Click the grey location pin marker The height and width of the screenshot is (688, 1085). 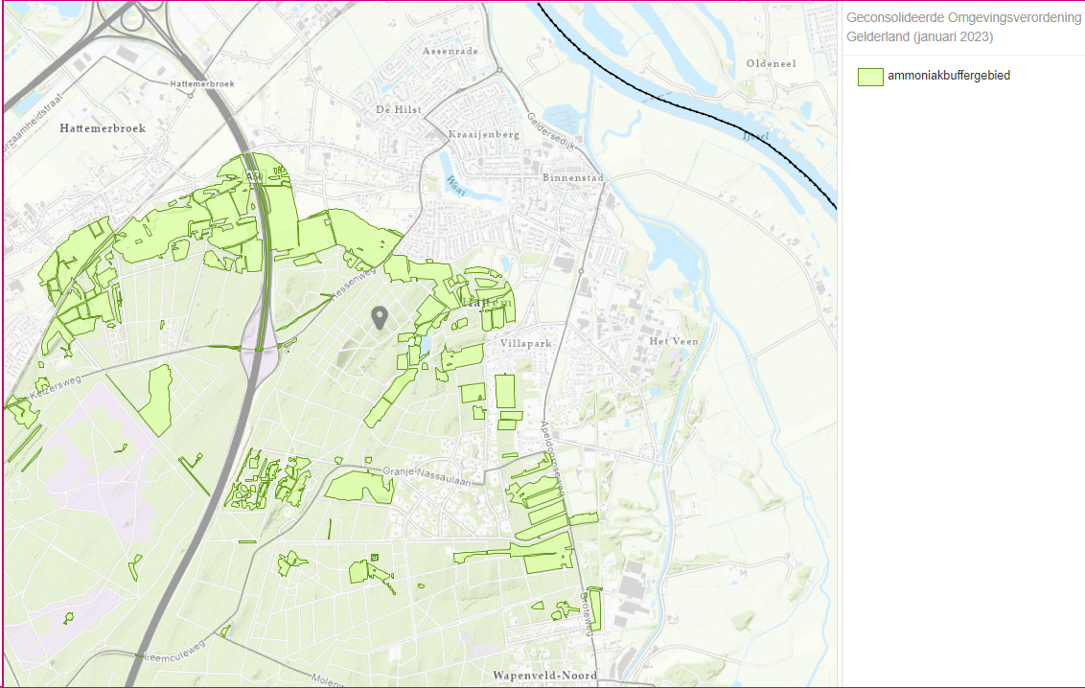[380, 318]
